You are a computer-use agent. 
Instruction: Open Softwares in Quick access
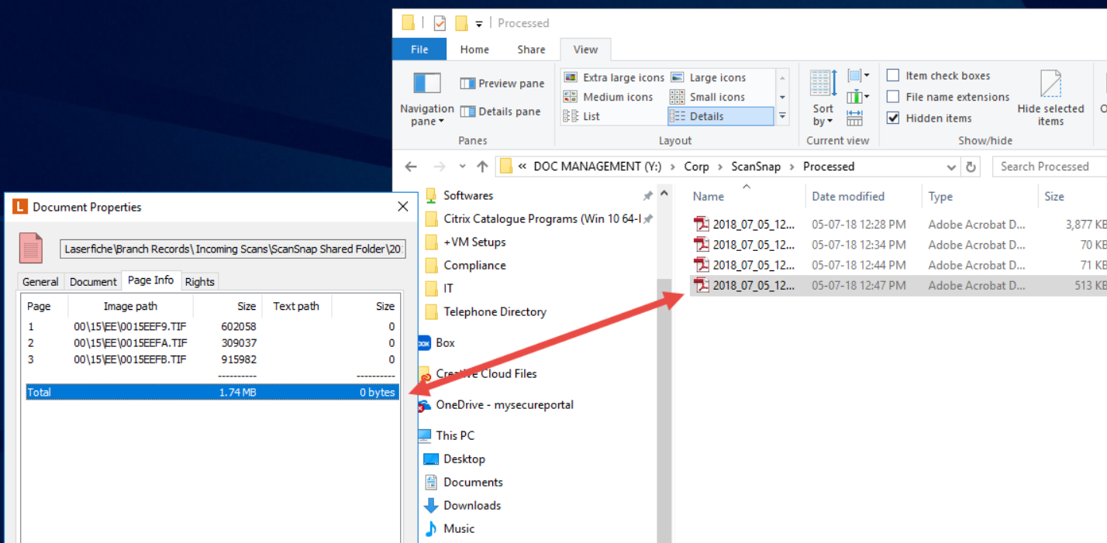coord(468,195)
